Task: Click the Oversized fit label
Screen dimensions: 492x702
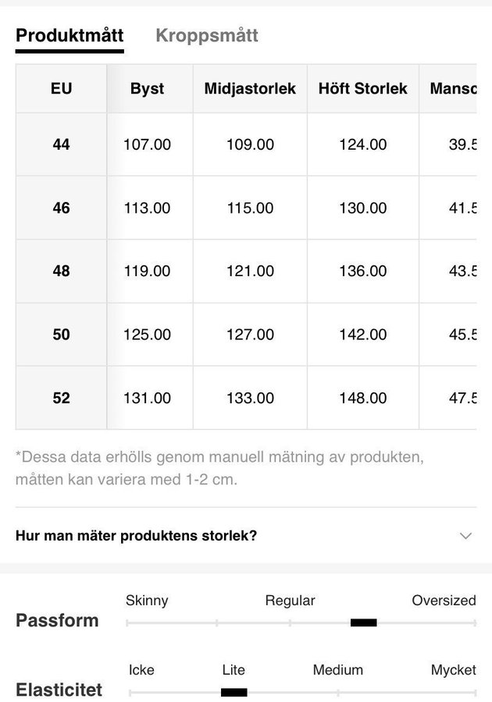Action: tap(444, 601)
